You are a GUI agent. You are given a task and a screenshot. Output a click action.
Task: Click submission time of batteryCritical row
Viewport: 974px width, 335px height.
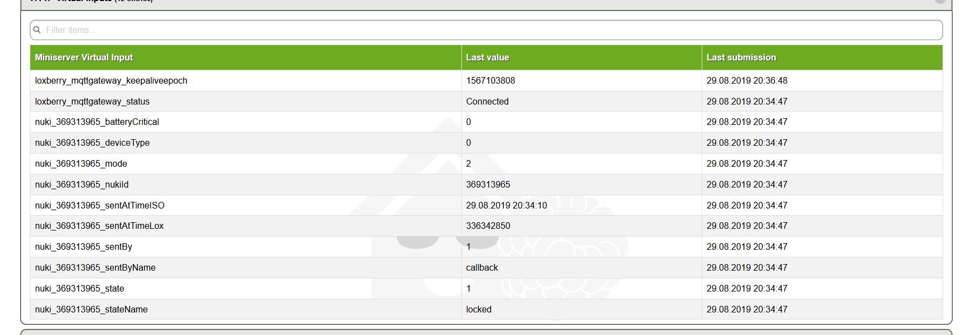pyautogui.click(x=747, y=122)
